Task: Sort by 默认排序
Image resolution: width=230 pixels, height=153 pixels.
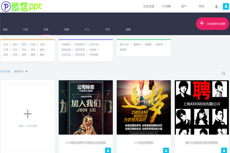Action: 5,72
